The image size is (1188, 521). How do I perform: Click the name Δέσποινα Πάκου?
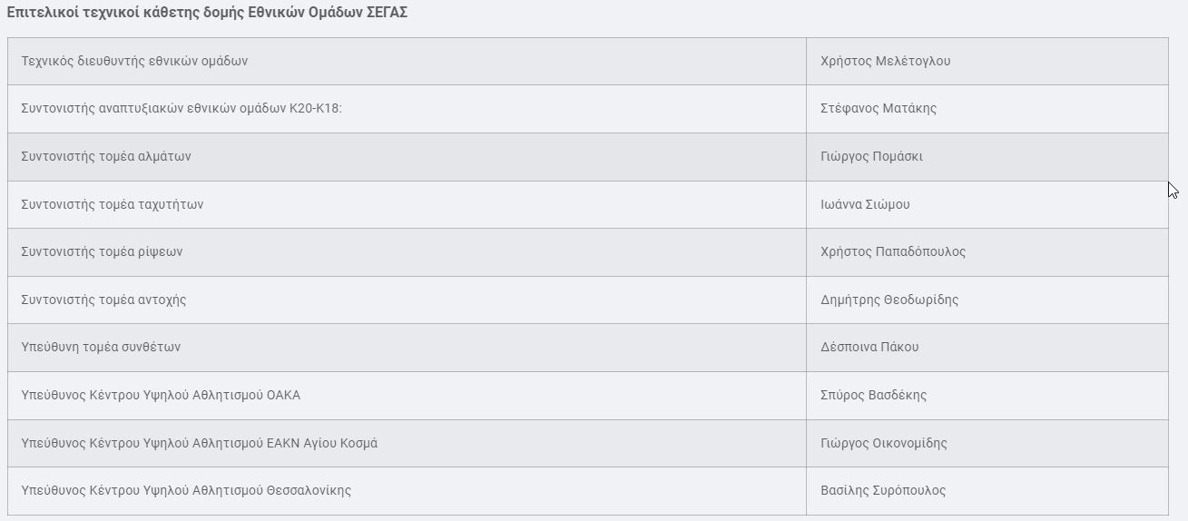point(869,347)
